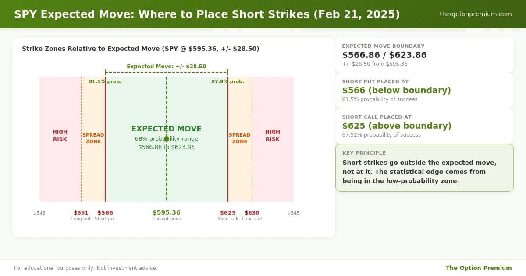Click the right HIGH RISK red zone
This screenshot has height=276, width=526.
click(273, 139)
